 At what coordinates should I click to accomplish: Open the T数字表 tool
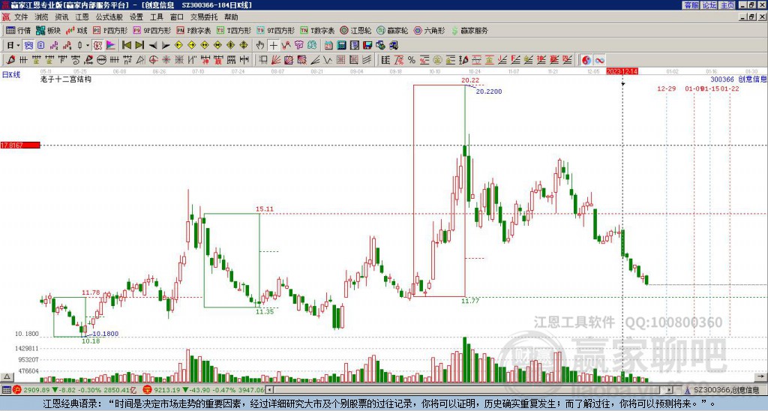[317, 30]
